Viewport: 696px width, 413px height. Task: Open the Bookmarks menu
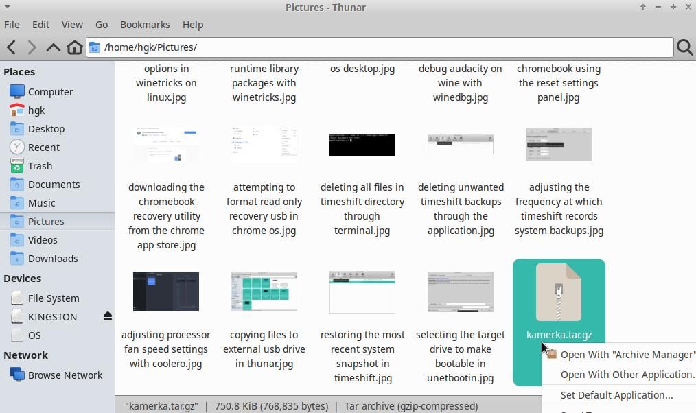[144, 24]
